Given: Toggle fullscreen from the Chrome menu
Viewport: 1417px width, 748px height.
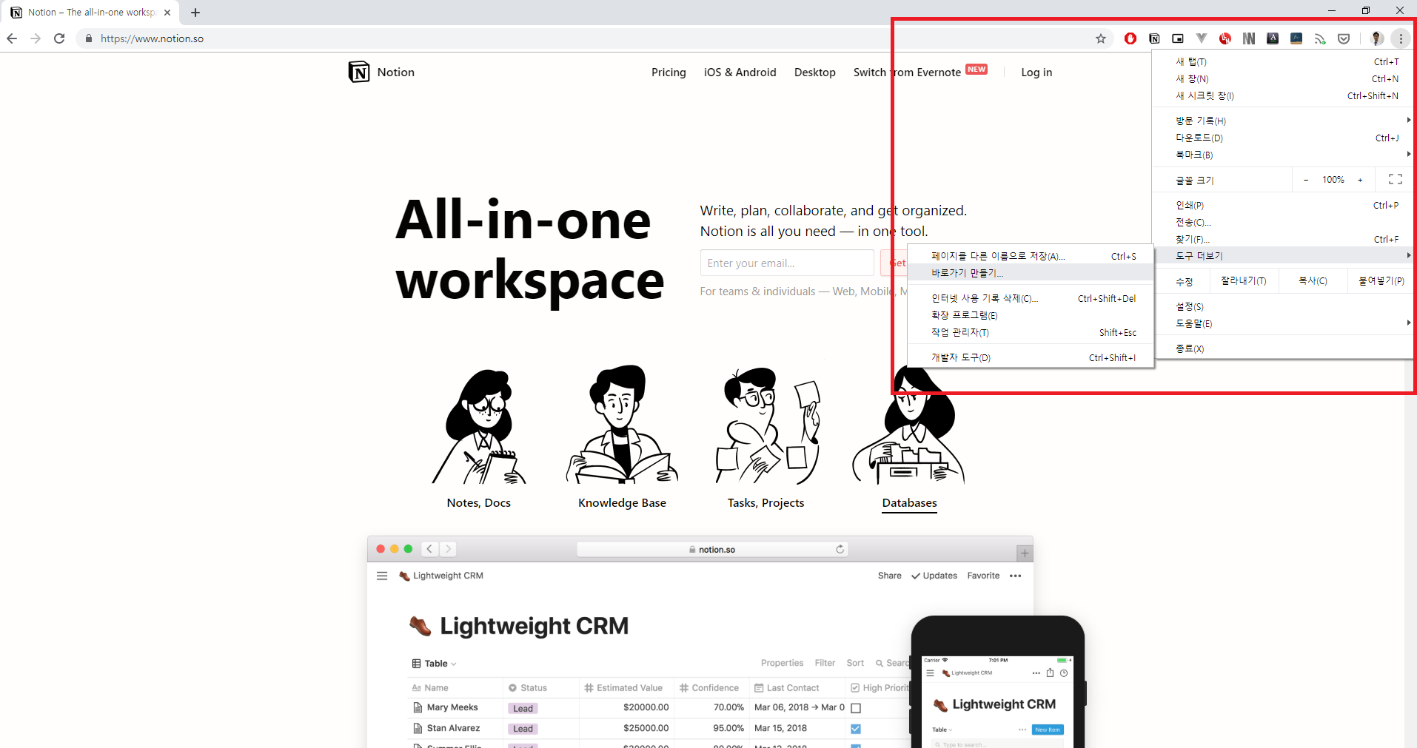Looking at the screenshot, I should (x=1395, y=180).
